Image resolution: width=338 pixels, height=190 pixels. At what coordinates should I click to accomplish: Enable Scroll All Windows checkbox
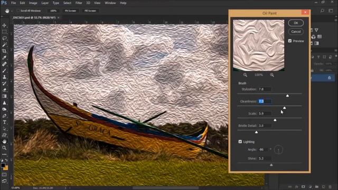click(18, 11)
